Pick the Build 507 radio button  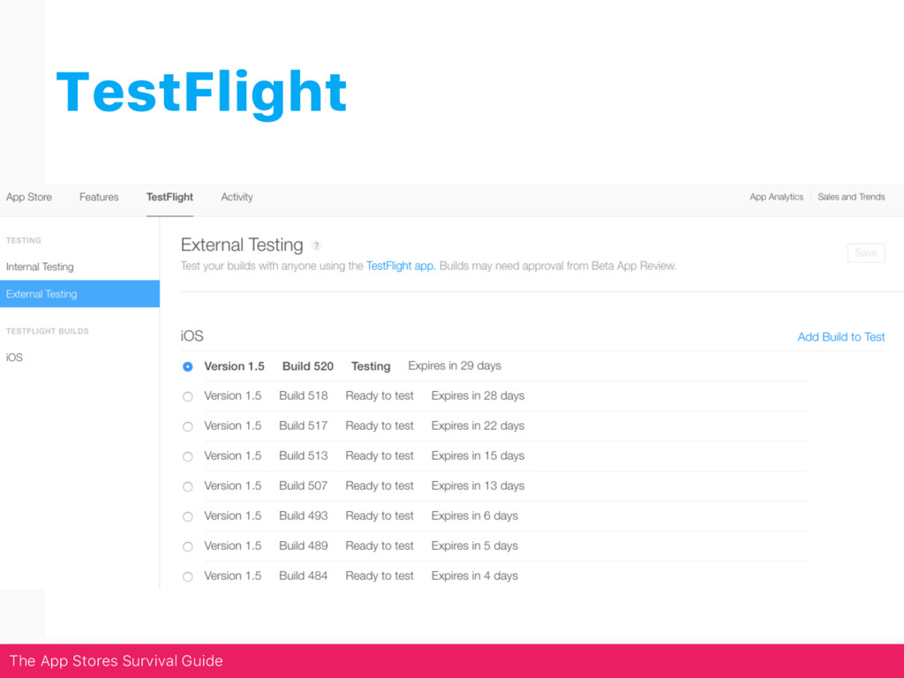(187, 486)
